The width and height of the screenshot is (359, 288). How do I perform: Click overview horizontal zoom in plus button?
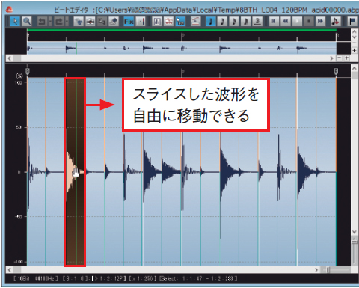coord(346,58)
